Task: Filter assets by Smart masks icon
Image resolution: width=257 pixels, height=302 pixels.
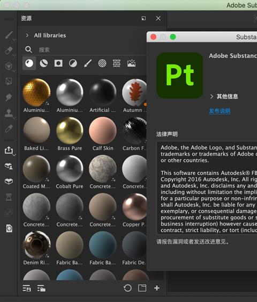Action: [x=58, y=63]
